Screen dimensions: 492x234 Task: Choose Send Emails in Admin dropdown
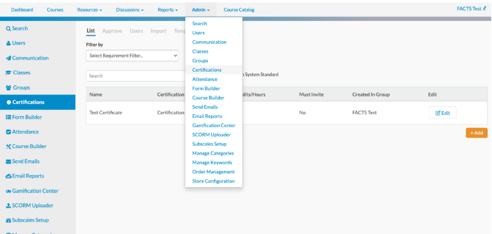click(x=205, y=107)
